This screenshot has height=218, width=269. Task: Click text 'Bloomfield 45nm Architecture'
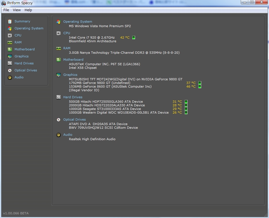coord(93,41)
